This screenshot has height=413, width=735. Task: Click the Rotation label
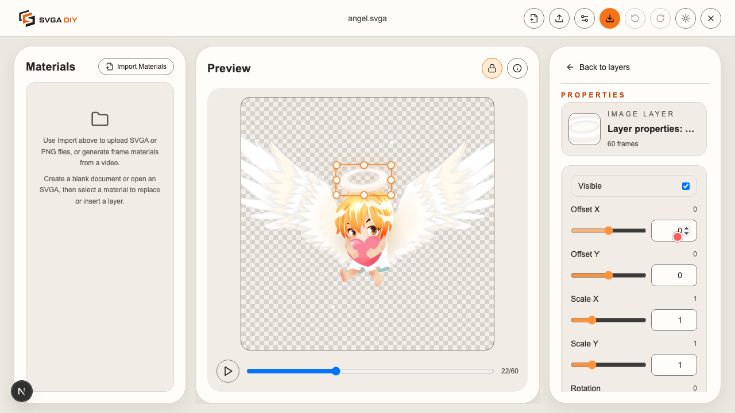click(x=586, y=388)
